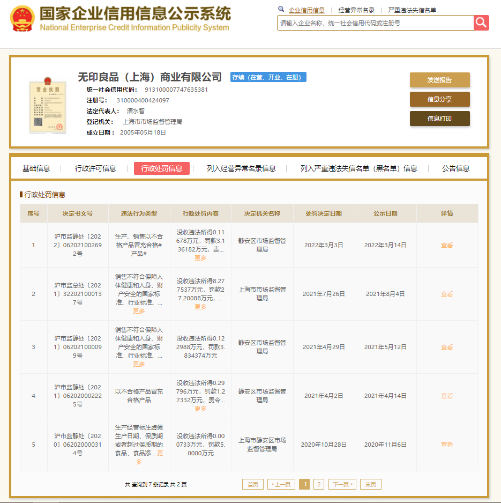Select the 经营异常名录 search category

tap(356, 10)
